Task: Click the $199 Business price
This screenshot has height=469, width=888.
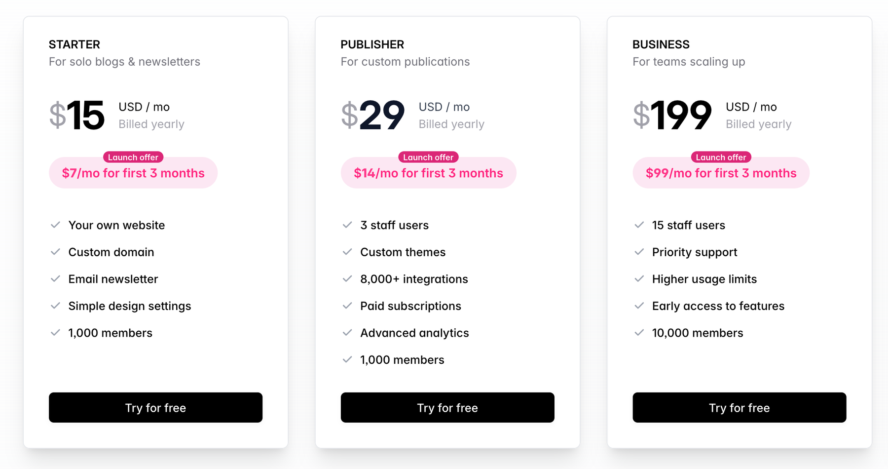Action: (x=673, y=116)
